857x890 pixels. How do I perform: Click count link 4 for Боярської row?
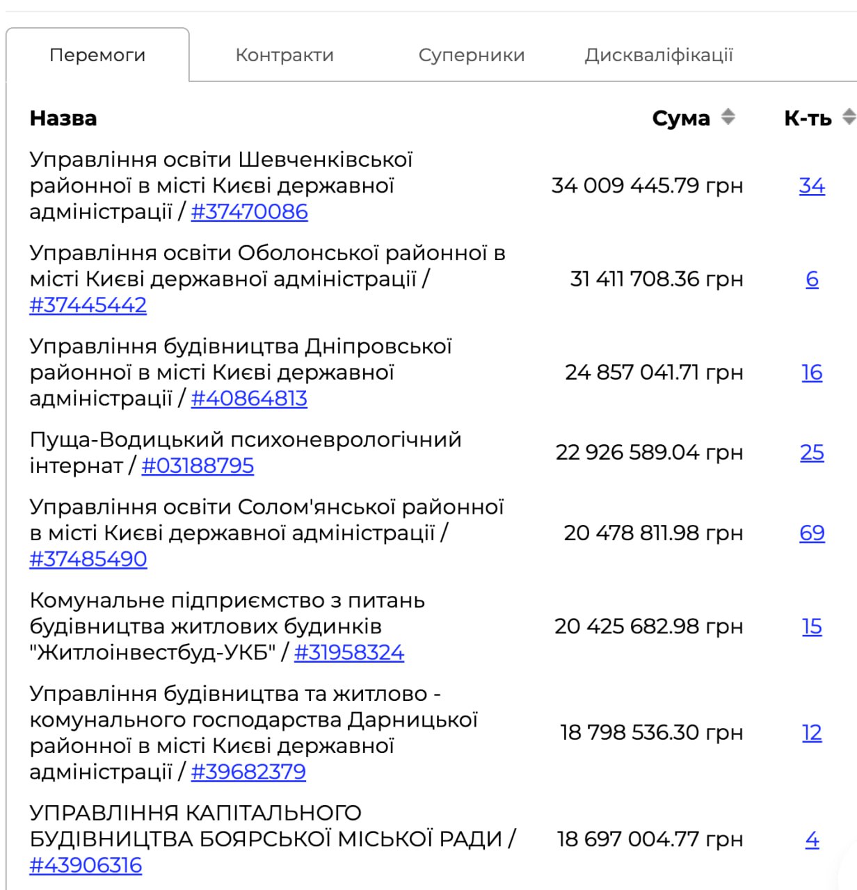pos(812,839)
